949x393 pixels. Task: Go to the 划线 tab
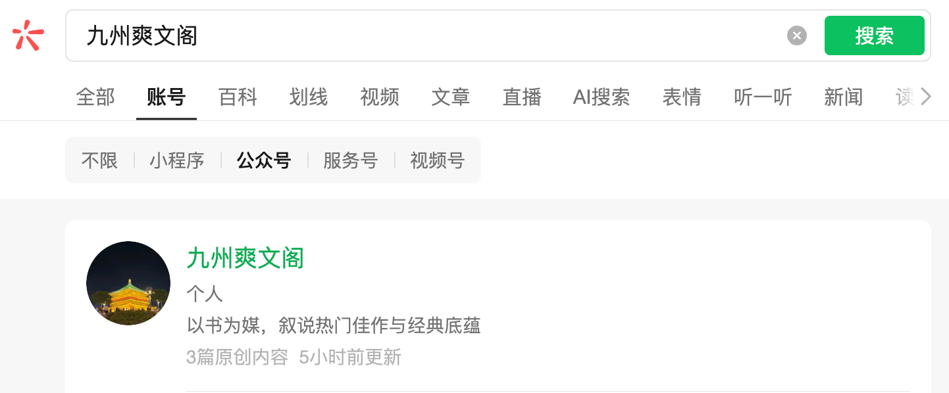(x=309, y=97)
